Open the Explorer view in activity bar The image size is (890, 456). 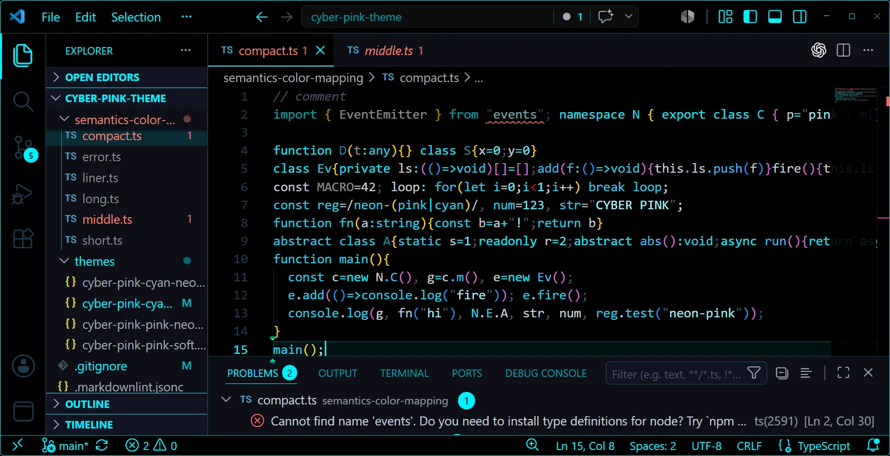(23, 55)
